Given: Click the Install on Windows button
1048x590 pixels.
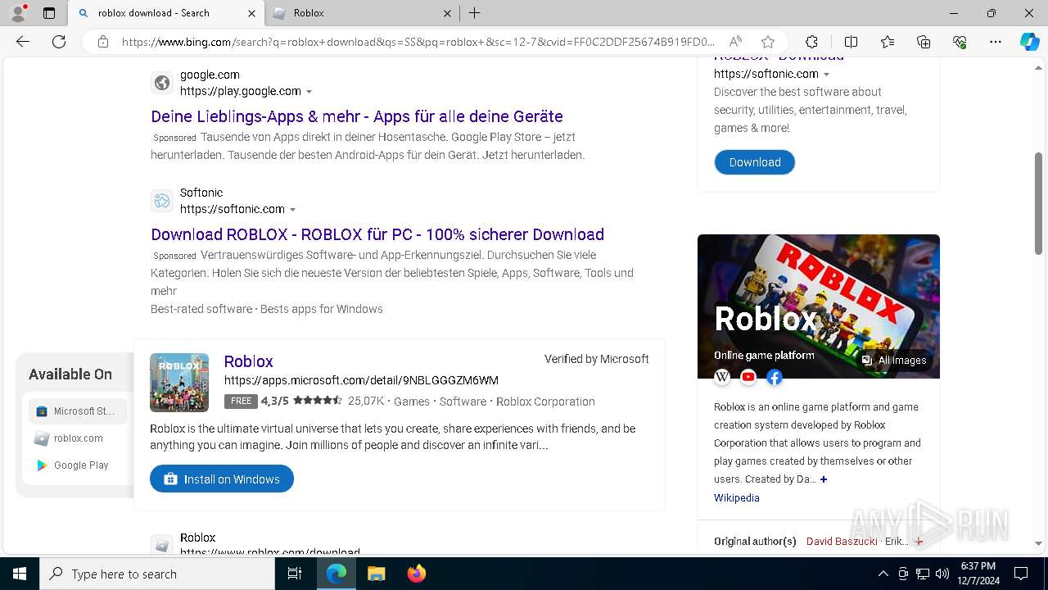Looking at the screenshot, I should 222,479.
